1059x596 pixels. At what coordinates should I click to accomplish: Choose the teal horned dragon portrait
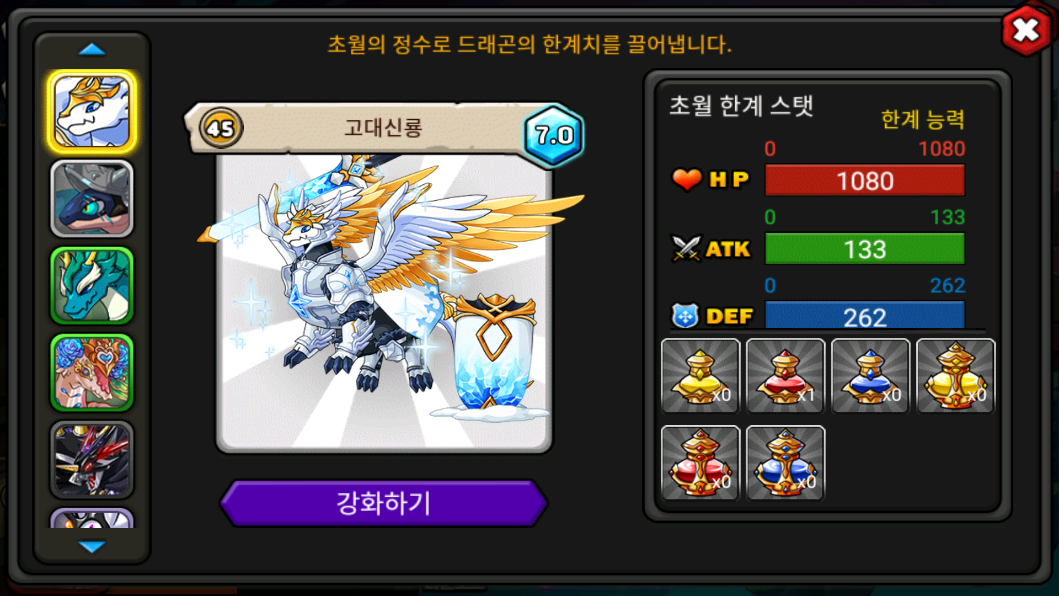point(92,285)
